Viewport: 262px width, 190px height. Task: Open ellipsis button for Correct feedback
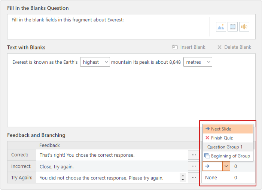coord(194,155)
